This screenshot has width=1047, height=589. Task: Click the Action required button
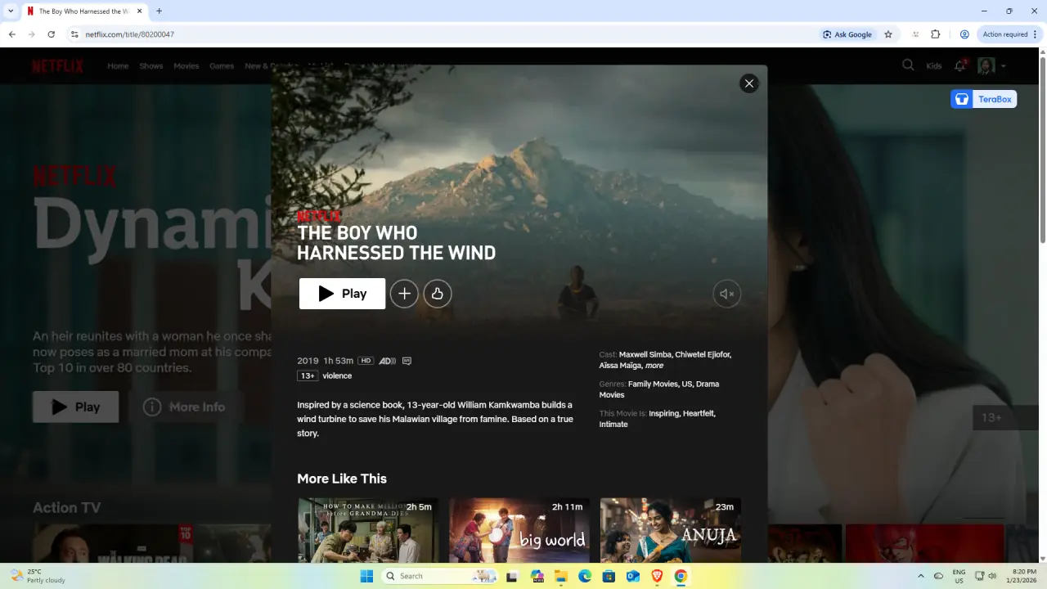pos(1009,34)
